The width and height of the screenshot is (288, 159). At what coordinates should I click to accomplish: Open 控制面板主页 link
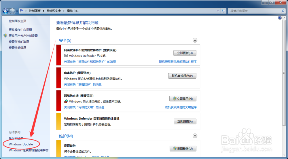tap(18, 21)
